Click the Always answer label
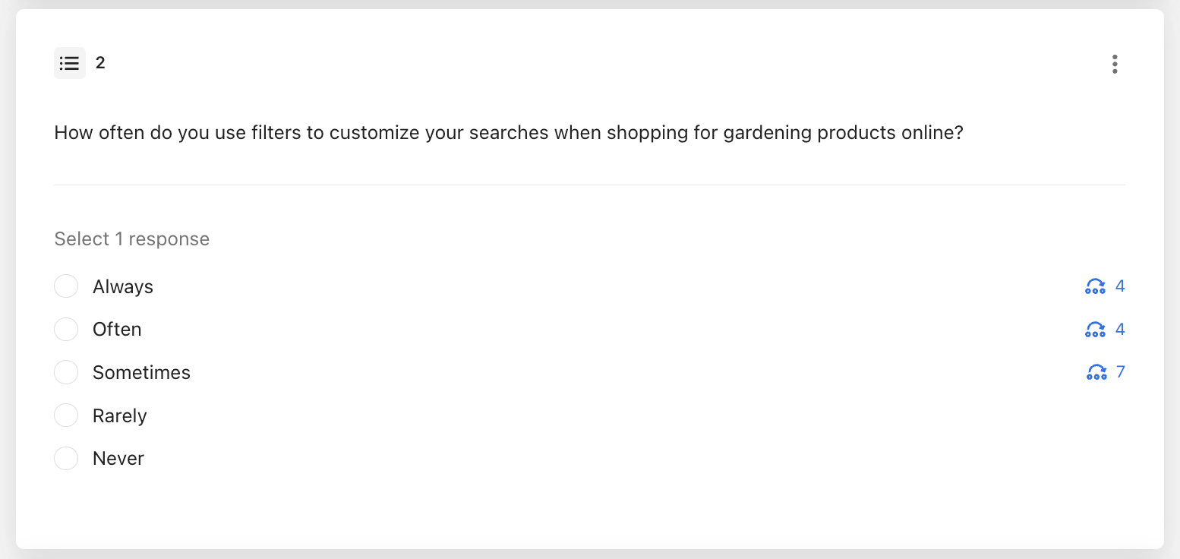This screenshot has width=1180, height=559. [x=123, y=287]
